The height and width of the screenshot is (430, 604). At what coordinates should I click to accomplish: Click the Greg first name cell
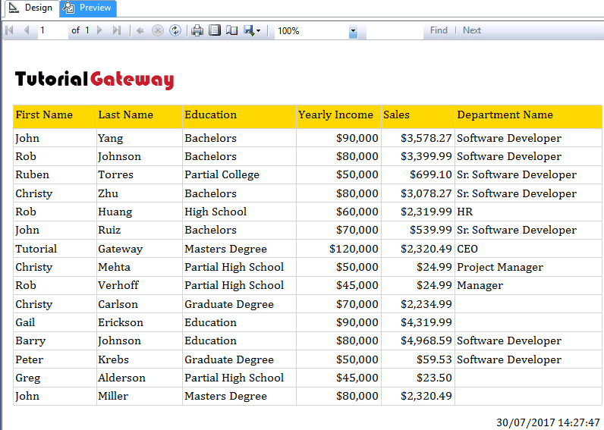pyautogui.click(x=55, y=378)
